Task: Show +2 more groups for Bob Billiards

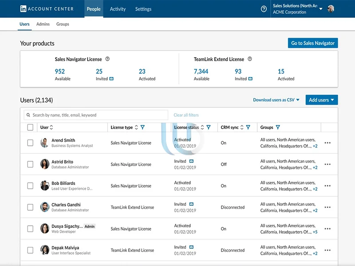Action: (315, 189)
